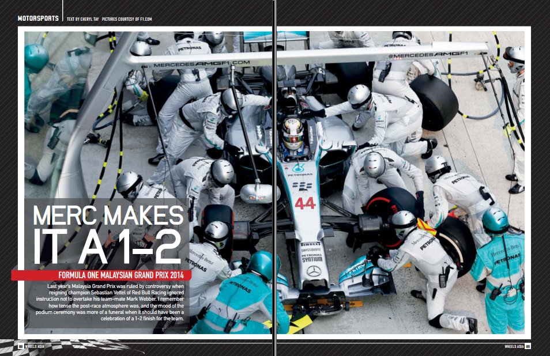Click the credit 'PICTURES COURTESY OF F1.COM'
Viewport: 550px width, 356px height.
click(x=127, y=19)
